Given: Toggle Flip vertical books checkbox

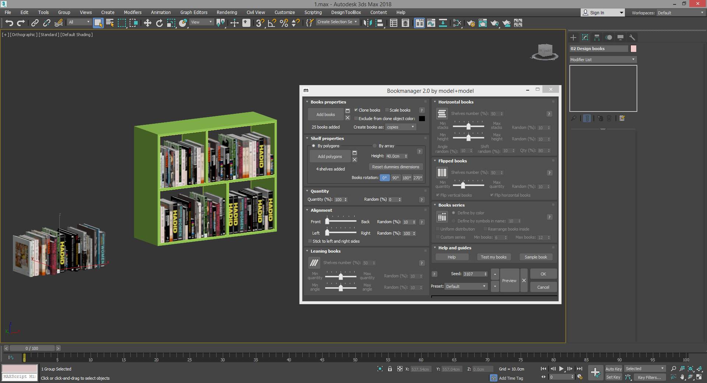Looking at the screenshot, I should (x=438, y=195).
